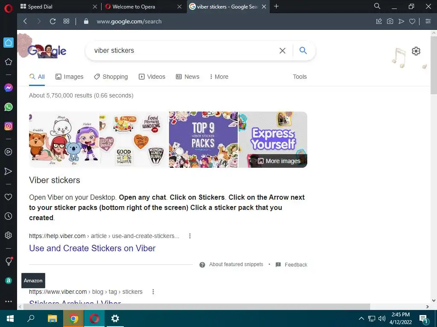Open More images button
437x327 pixels.
[x=279, y=161]
